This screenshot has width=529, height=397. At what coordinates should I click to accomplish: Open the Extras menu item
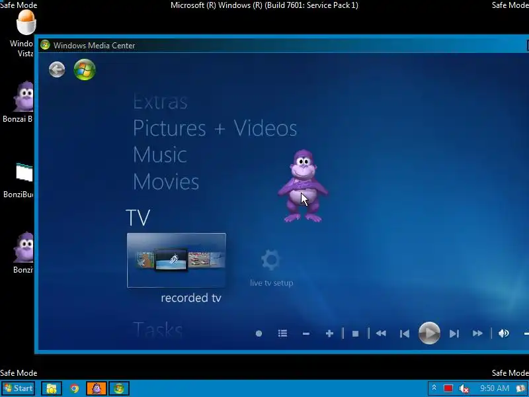(x=160, y=102)
